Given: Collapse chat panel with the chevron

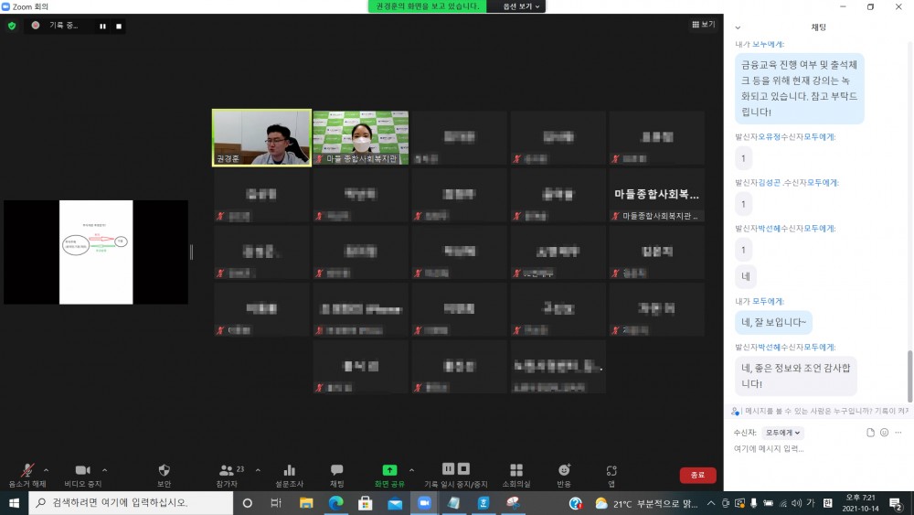Looking at the screenshot, I should click(x=739, y=27).
